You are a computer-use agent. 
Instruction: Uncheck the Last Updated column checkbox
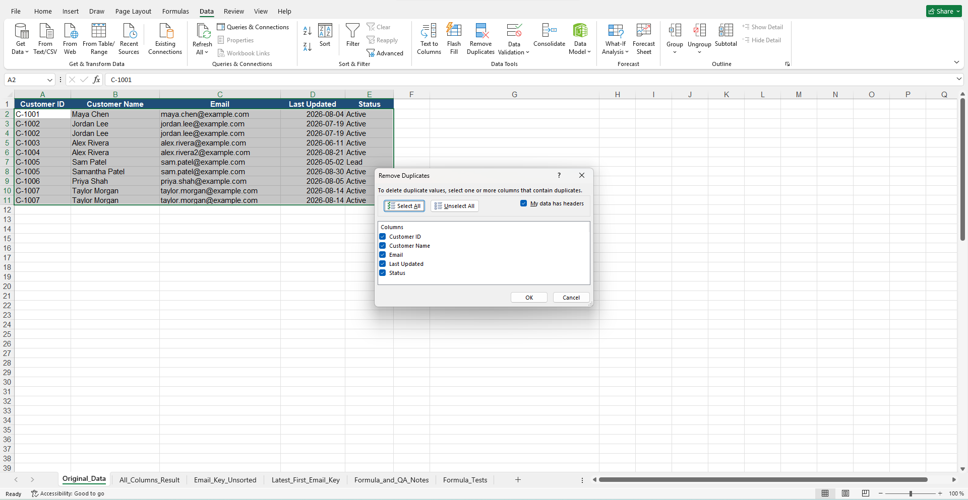point(383,264)
